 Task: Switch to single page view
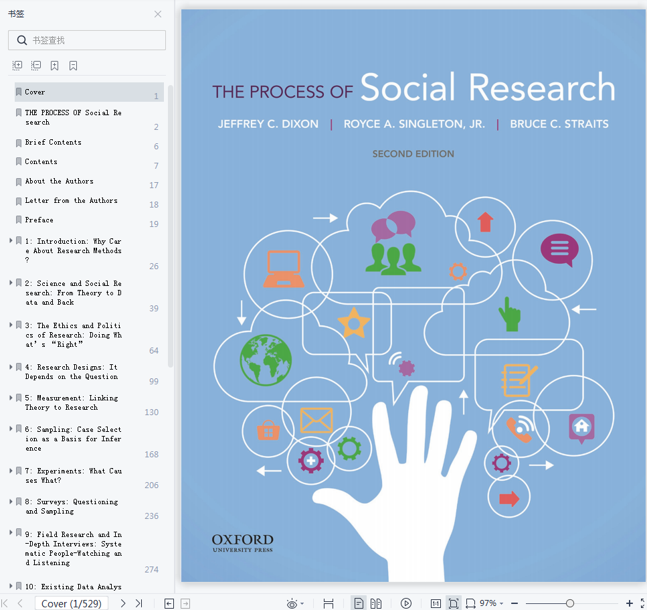359,604
